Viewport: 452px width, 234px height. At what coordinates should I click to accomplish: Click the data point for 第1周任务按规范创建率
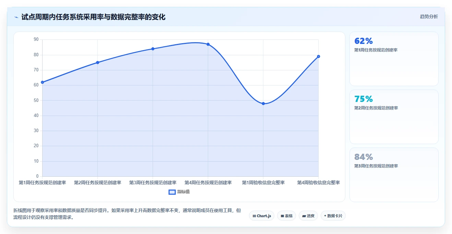42,82
